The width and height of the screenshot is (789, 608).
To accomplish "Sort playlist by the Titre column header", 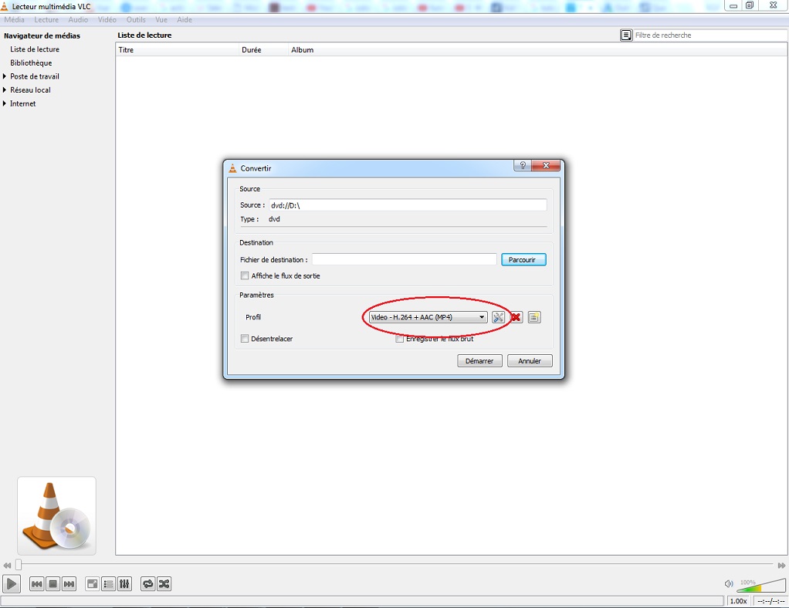I will (177, 50).
